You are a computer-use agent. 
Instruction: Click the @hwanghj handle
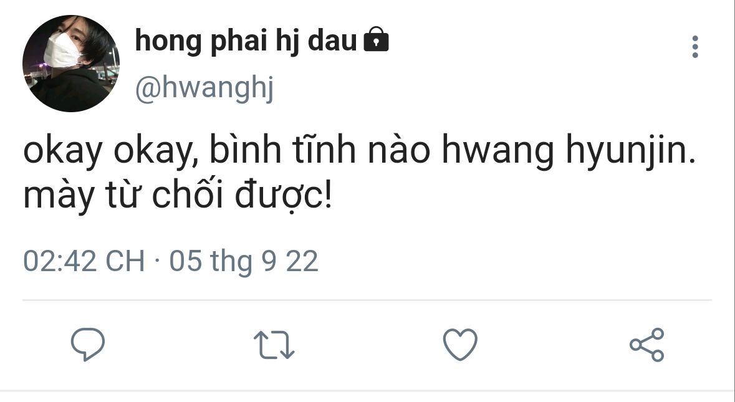(204, 88)
